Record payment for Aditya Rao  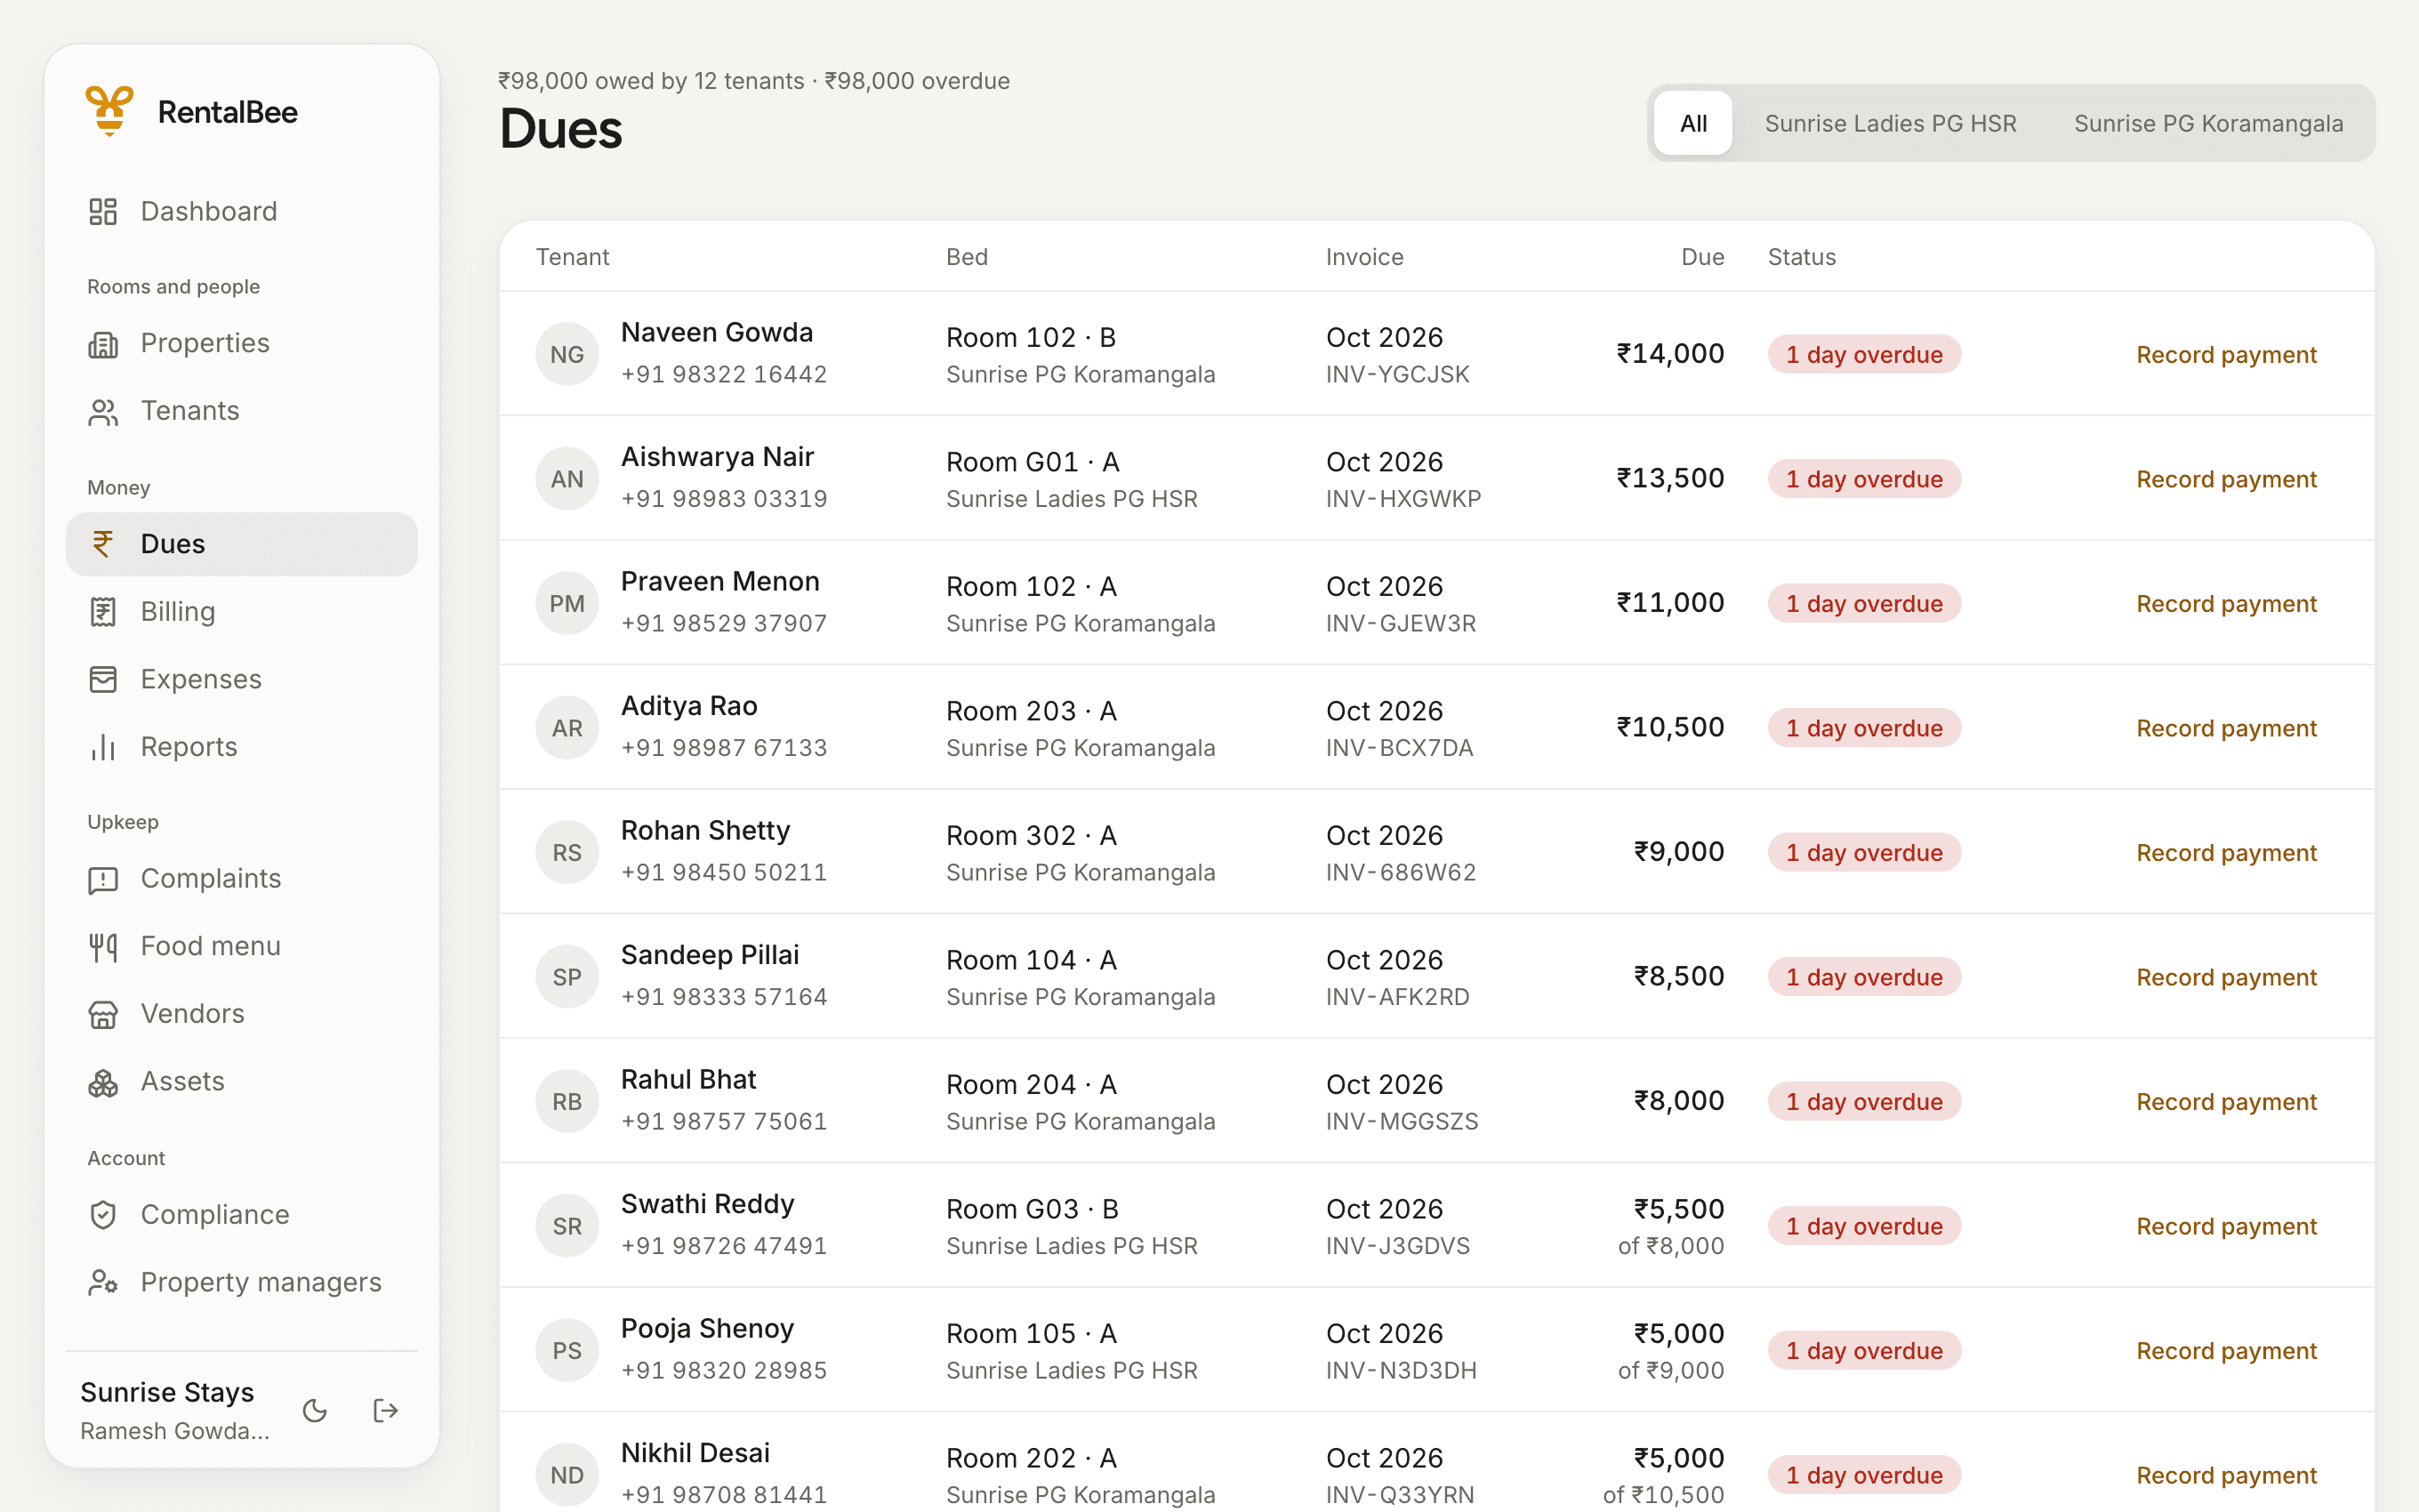pos(2226,728)
